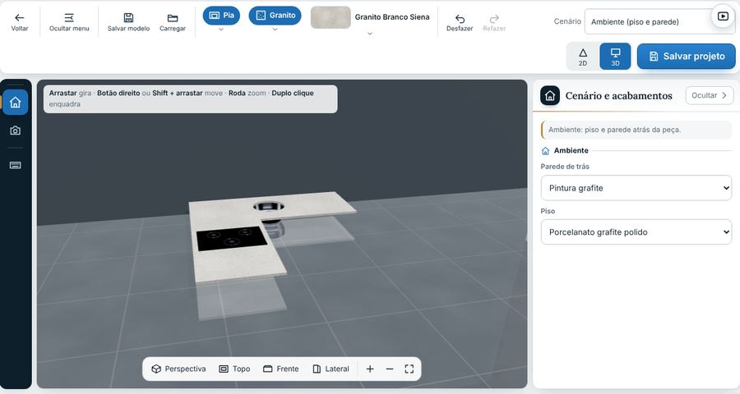Expand the chevron below Pia

point(221,30)
